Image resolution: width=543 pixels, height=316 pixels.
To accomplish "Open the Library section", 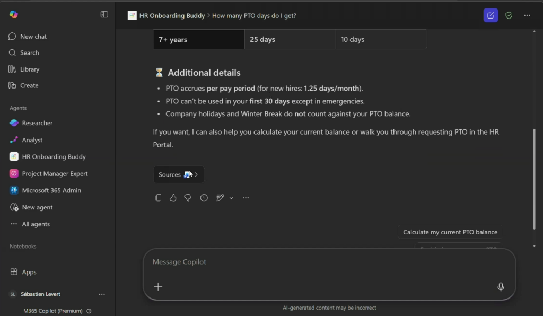I will point(30,69).
